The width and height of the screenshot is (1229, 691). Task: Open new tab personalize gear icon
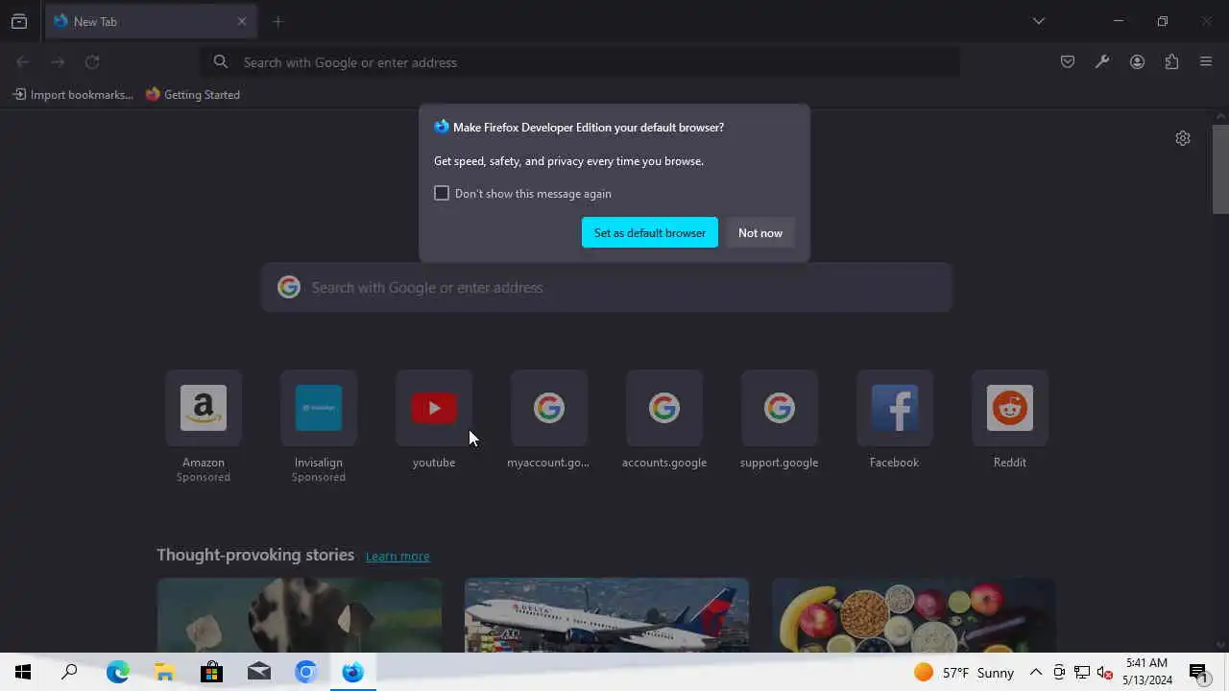point(1183,138)
